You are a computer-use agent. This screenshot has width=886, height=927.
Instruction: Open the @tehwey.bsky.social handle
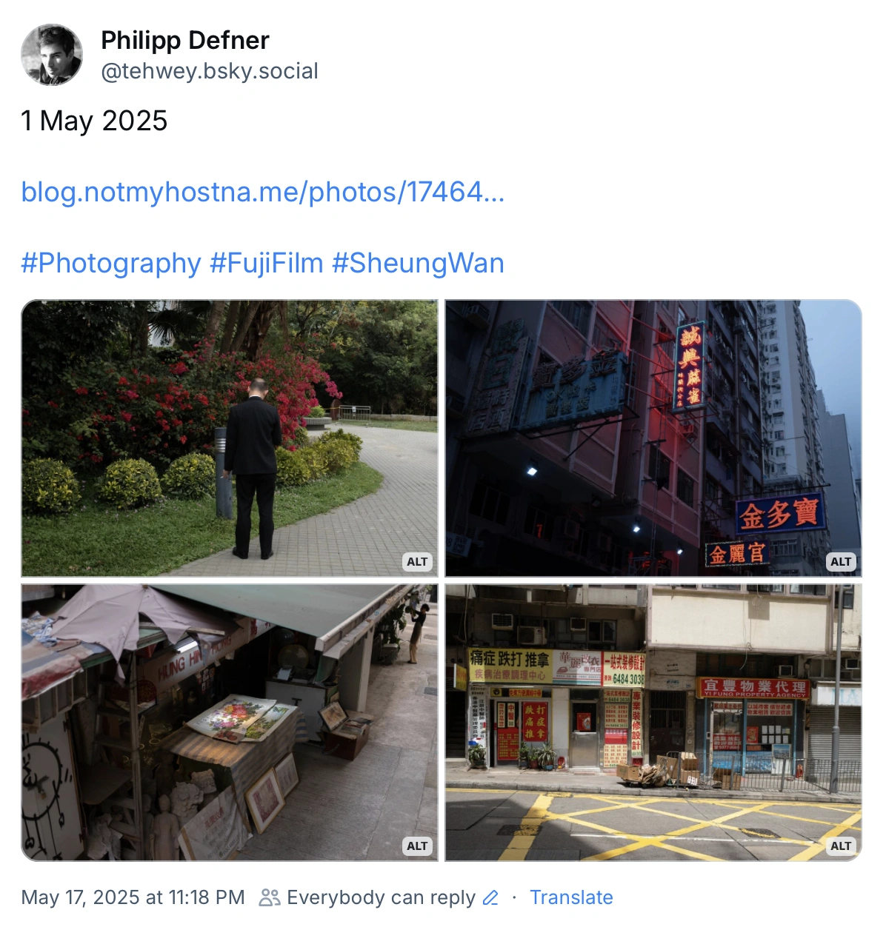click(x=210, y=71)
